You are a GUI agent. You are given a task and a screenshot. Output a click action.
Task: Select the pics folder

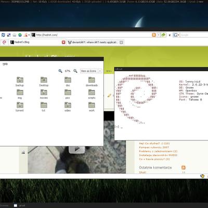(68, 94)
